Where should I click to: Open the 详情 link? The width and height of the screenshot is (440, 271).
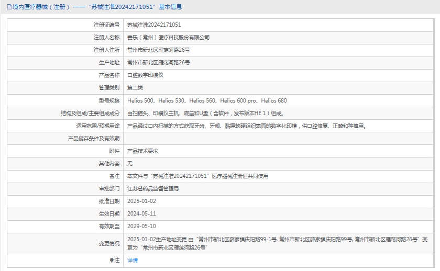point(133,260)
